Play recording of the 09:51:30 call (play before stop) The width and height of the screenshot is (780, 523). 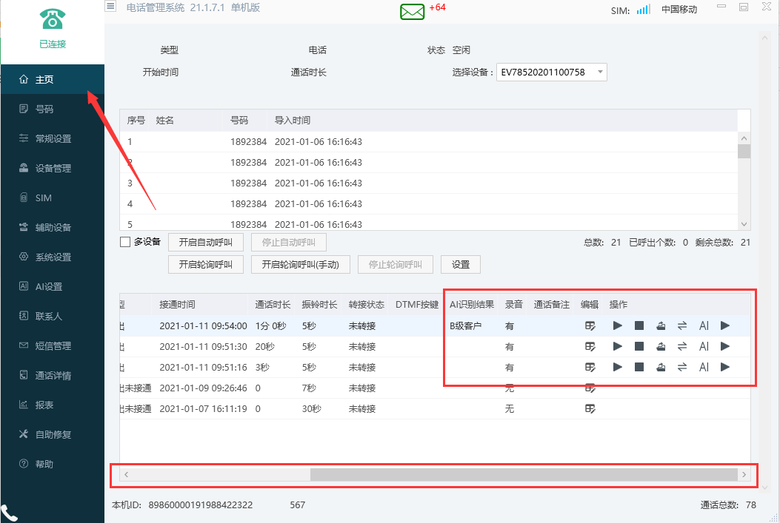click(617, 347)
